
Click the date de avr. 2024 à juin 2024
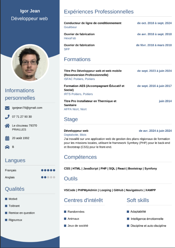(x=155, y=131)
